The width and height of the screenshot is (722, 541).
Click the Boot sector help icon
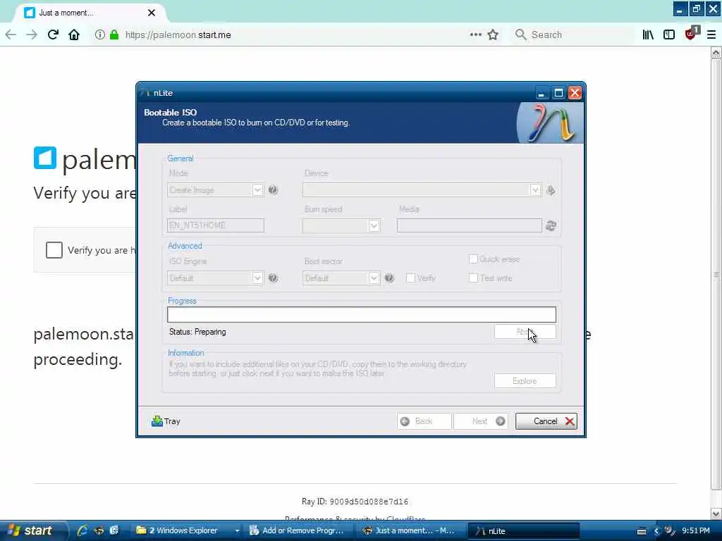click(389, 278)
